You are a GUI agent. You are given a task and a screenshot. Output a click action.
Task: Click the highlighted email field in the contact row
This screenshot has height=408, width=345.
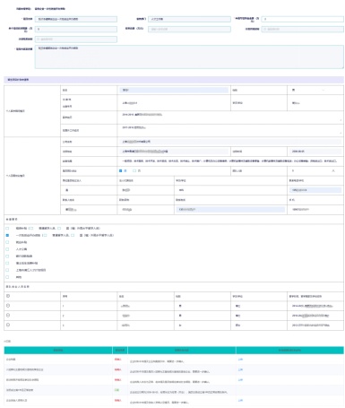[230, 210]
